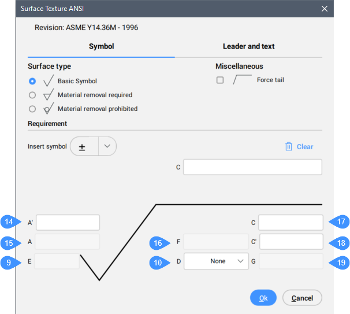This screenshot has width=350, height=314.
Task: Click the plus-minus insert symbol button
Action: point(83,147)
